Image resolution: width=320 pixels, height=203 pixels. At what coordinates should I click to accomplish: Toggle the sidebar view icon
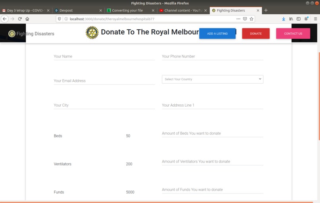click(x=299, y=19)
